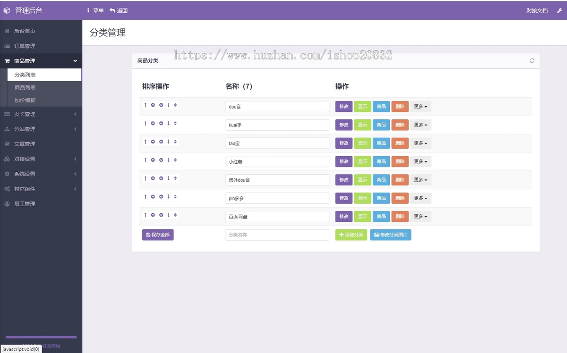Expand the 发卡管理 sidebar section
The height and width of the screenshot is (353, 567).
coord(41,114)
